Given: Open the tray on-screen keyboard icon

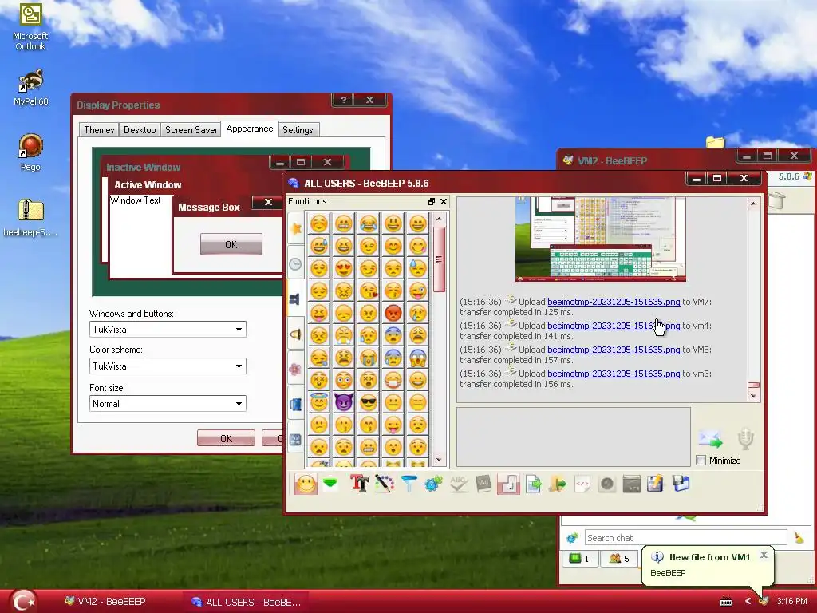Looking at the screenshot, I should click(726, 602).
